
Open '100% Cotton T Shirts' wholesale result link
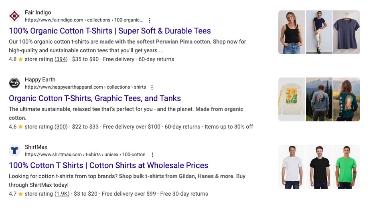pos(108,165)
